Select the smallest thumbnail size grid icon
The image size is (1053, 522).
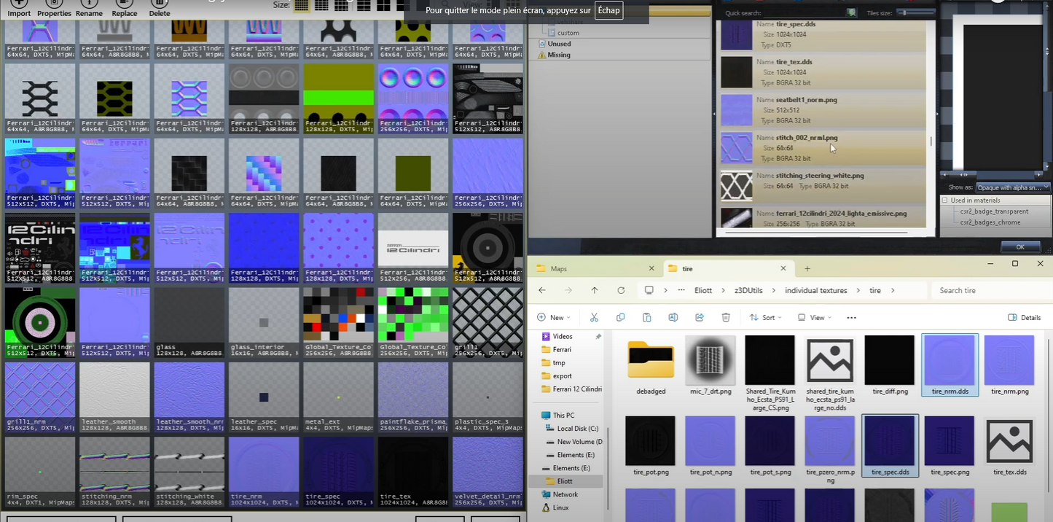click(301, 6)
